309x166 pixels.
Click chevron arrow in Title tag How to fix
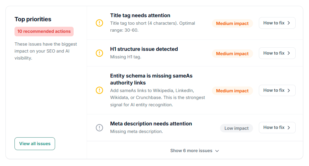tap(289, 23)
